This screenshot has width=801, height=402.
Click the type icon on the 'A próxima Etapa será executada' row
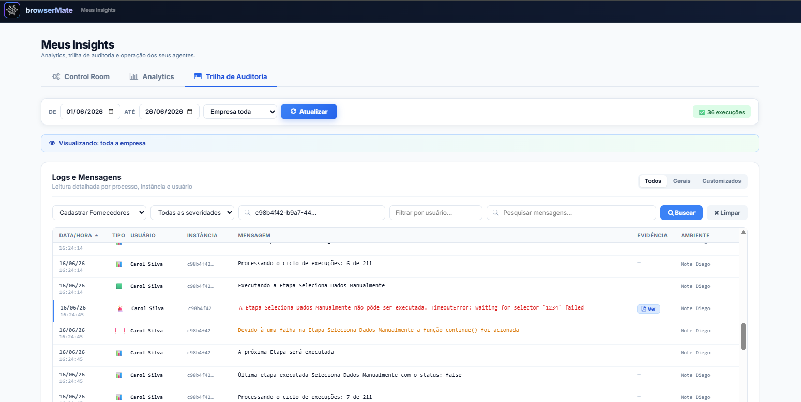click(119, 353)
